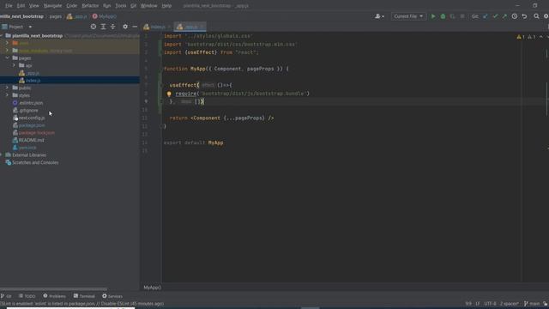The width and height of the screenshot is (549, 309).
Task: Run the current file with the green play icon
Action: point(433,16)
